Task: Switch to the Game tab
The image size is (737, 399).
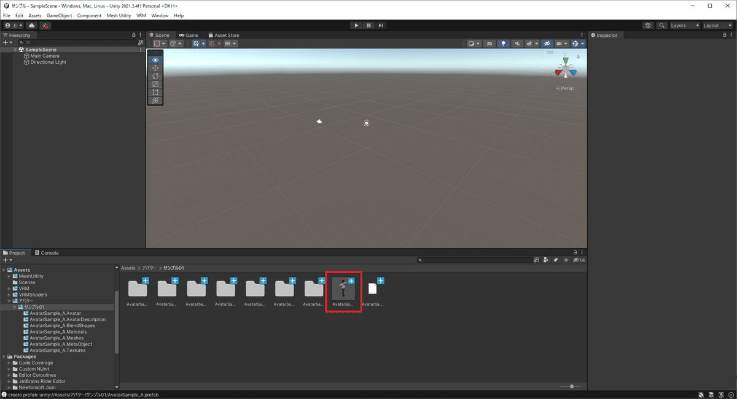Action: 189,35
